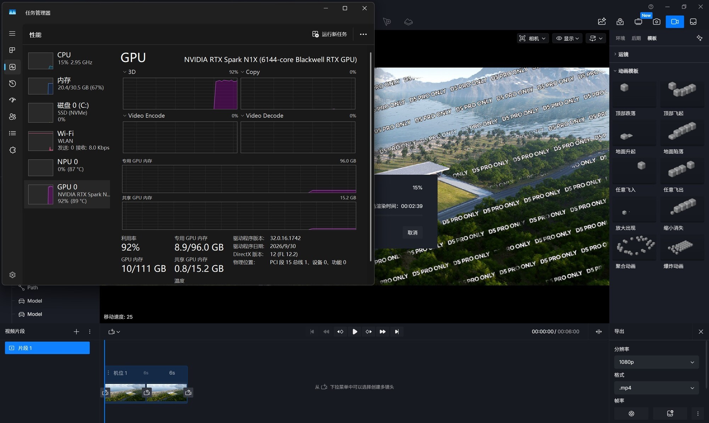
Task: Switch to video mode icon in D5
Action: pos(675,22)
